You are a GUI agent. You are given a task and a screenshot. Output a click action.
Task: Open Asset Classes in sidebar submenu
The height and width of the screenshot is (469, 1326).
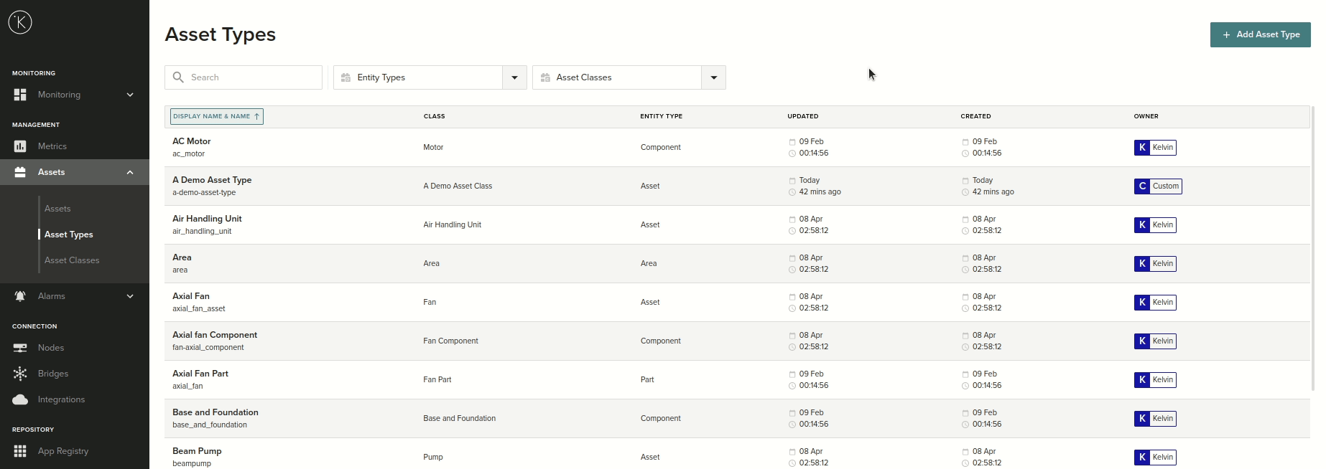click(72, 260)
